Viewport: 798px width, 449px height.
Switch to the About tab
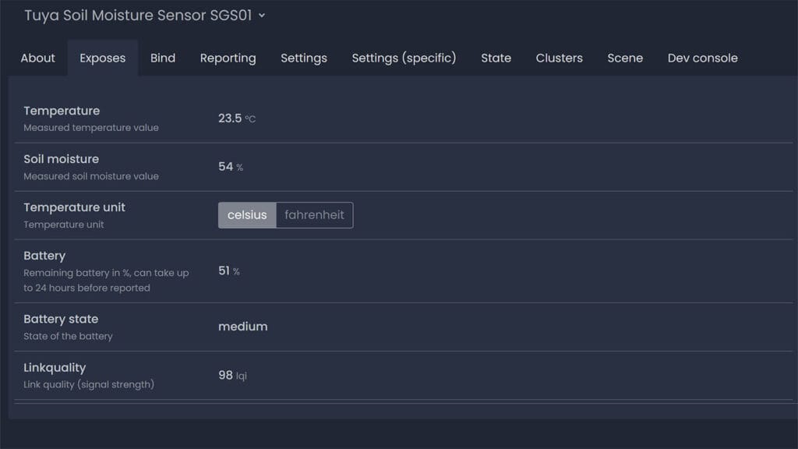pyautogui.click(x=37, y=58)
